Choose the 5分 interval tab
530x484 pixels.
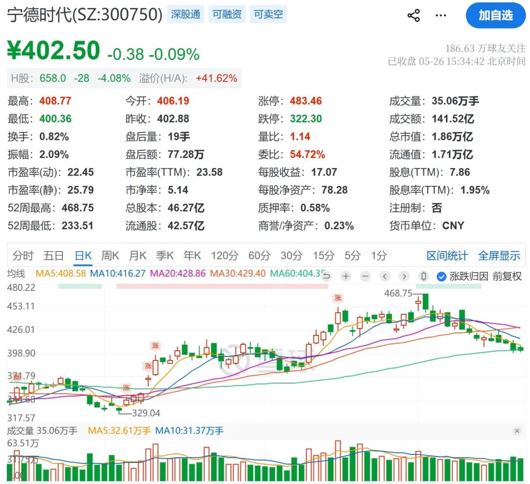click(x=352, y=255)
